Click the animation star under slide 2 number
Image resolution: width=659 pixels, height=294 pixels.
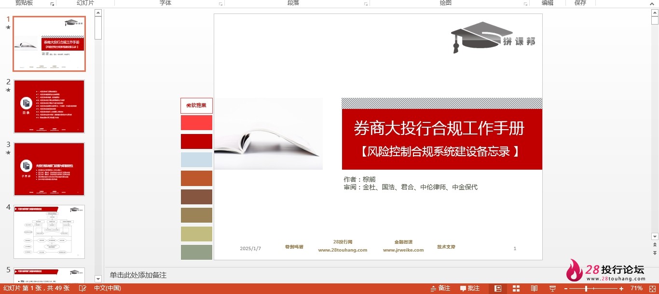point(8,90)
